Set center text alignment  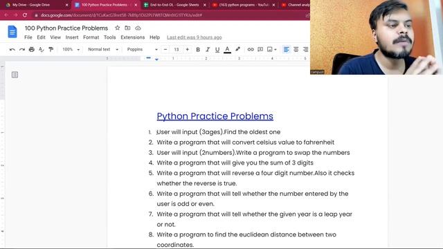pyautogui.click(x=296, y=49)
